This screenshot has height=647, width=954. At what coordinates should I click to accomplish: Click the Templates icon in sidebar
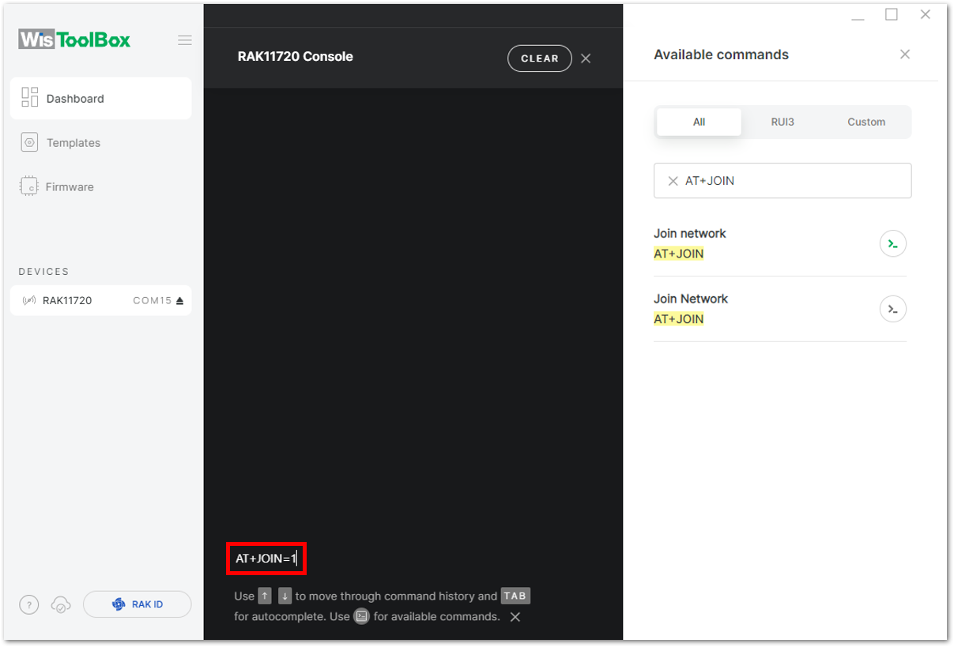29,142
